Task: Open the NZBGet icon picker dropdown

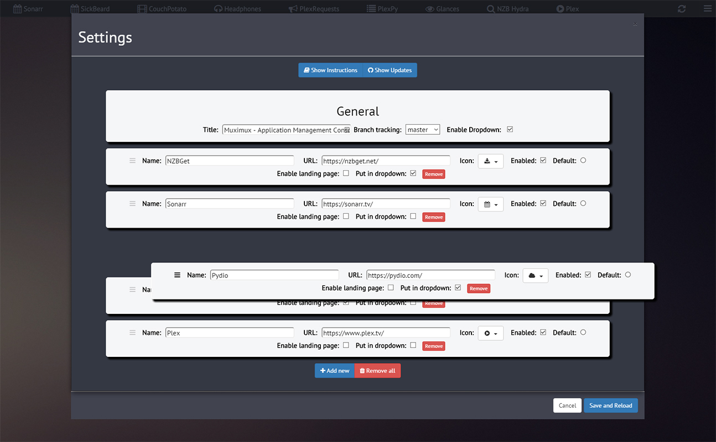Action: pos(491,161)
